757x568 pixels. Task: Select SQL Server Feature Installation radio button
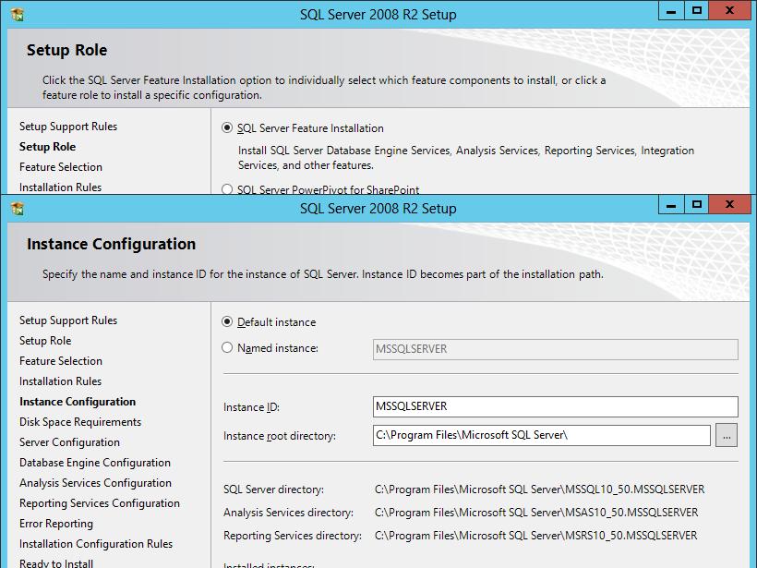pyautogui.click(x=227, y=128)
